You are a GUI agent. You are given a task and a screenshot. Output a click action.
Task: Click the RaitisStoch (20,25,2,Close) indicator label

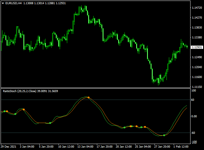(19, 91)
